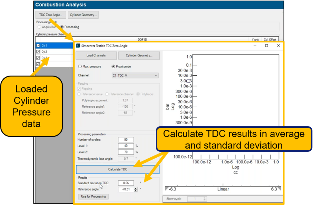Minimize the TDC Zero Angle dialog
The height and width of the screenshot is (206, 313).
(x=255, y=46)
